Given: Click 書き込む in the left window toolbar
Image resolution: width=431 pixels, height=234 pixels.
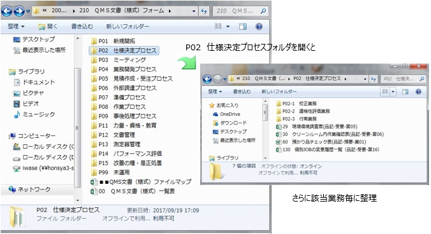Looking at the screenshot, I should click(x=82, y=26).
